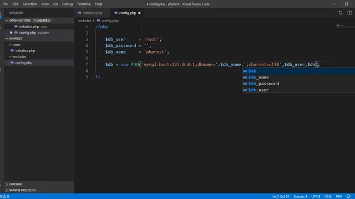Open the Selection menu

pos(29,4)
